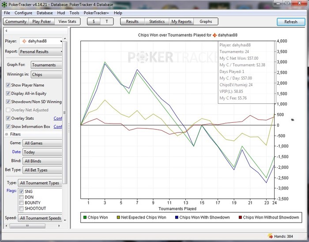Open My Reports tab
The image size is (309, 242).
coord(181,22)
